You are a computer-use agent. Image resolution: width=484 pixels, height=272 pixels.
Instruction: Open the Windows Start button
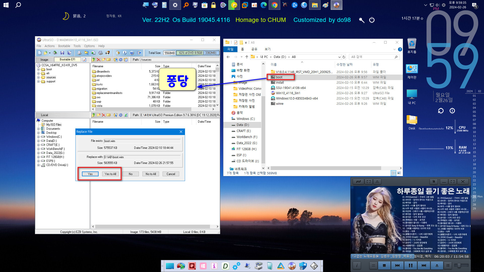click(x=6, y=5)
